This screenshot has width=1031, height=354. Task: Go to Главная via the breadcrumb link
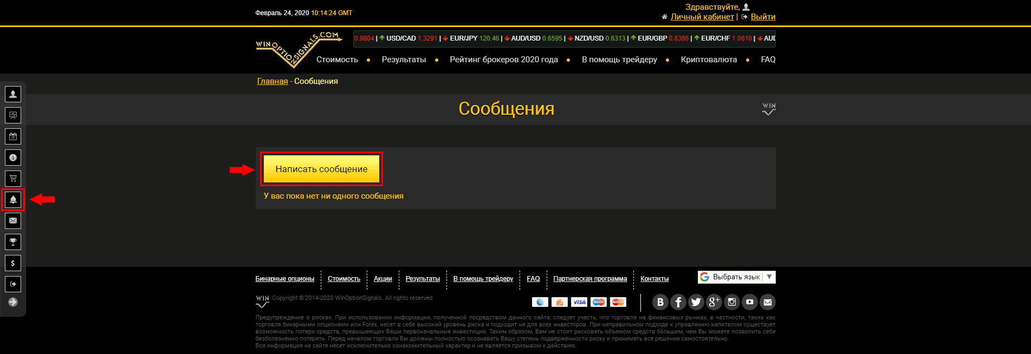click(273, 81)
